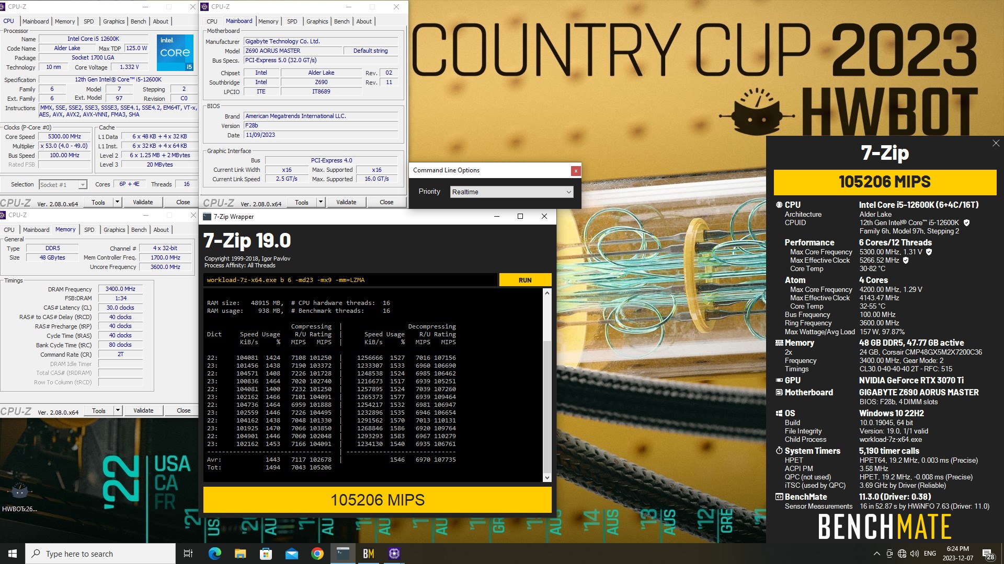The width and height of the screenshot is (1004, 564).
Task: Click the Memory section chip icon in BenchMate
Action: [x=779, y=343]
